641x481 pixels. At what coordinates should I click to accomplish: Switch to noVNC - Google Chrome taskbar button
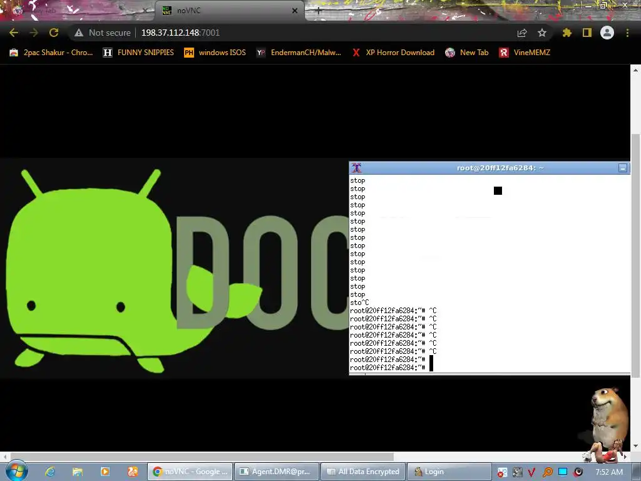tap(190, 472)
